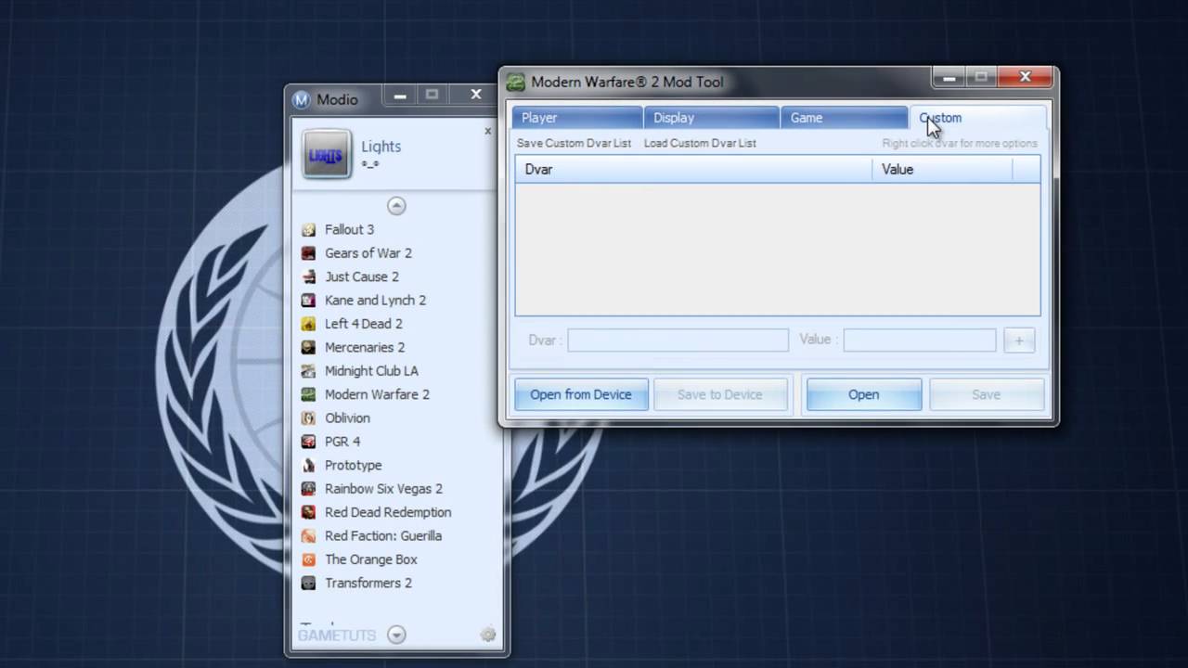
Task: Minimize the Modio window
Action: [x=400, y=95]
